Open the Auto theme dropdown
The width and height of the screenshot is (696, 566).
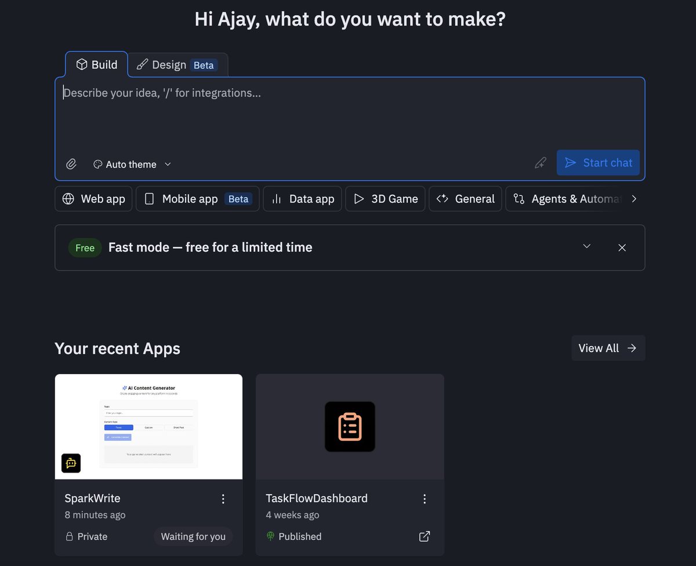click(x=168, y=164)
